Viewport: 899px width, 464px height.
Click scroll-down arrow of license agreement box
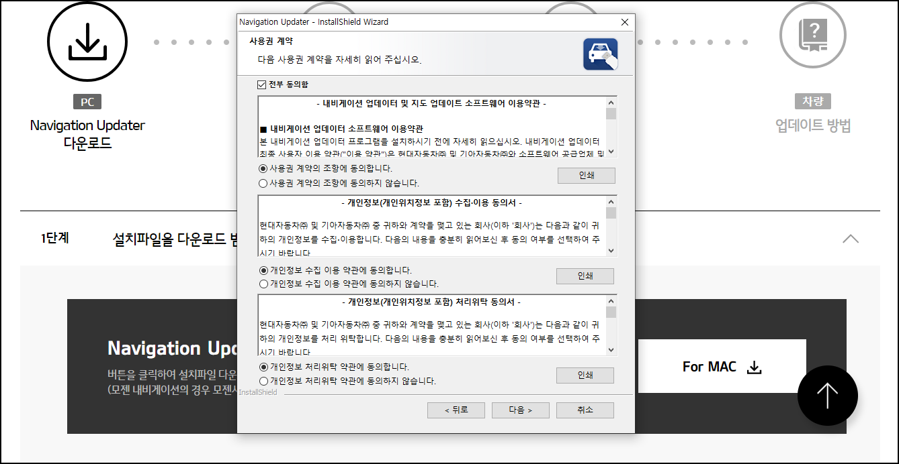coord(611,152)
